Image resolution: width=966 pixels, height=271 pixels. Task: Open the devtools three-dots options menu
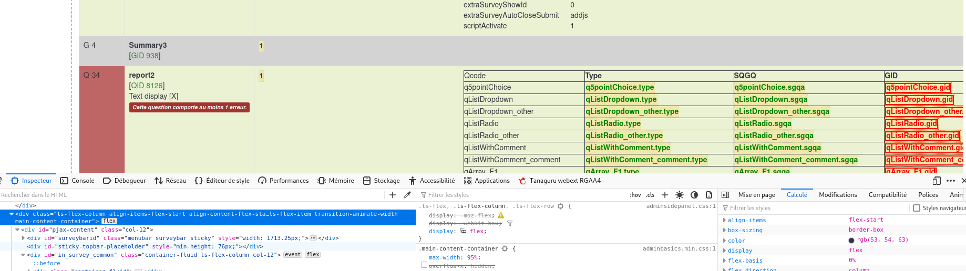(951, 181)
